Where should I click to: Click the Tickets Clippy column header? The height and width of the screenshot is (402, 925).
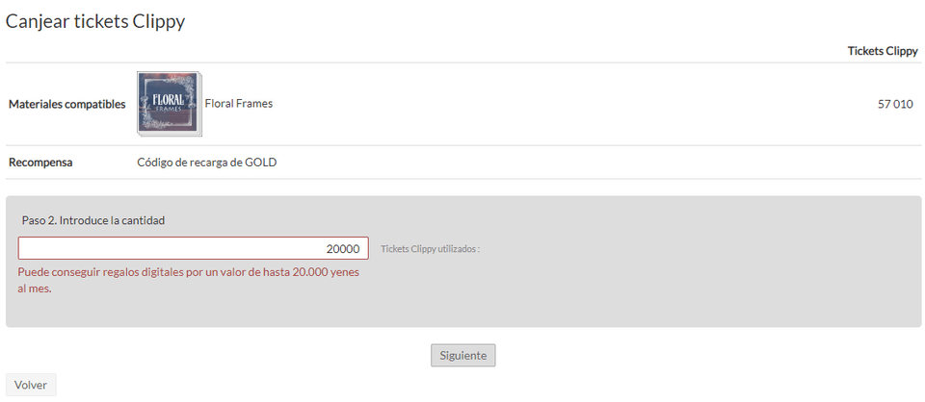point(882,51)
